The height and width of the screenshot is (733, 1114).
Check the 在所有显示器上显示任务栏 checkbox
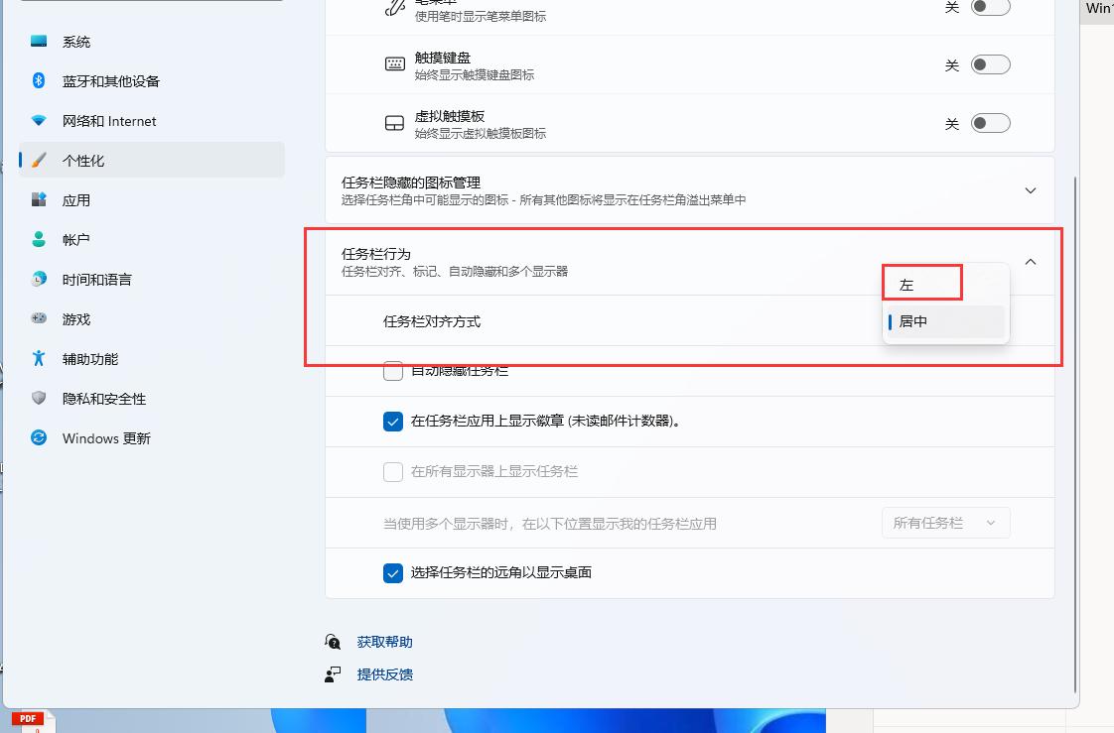[x=393, y=472]
